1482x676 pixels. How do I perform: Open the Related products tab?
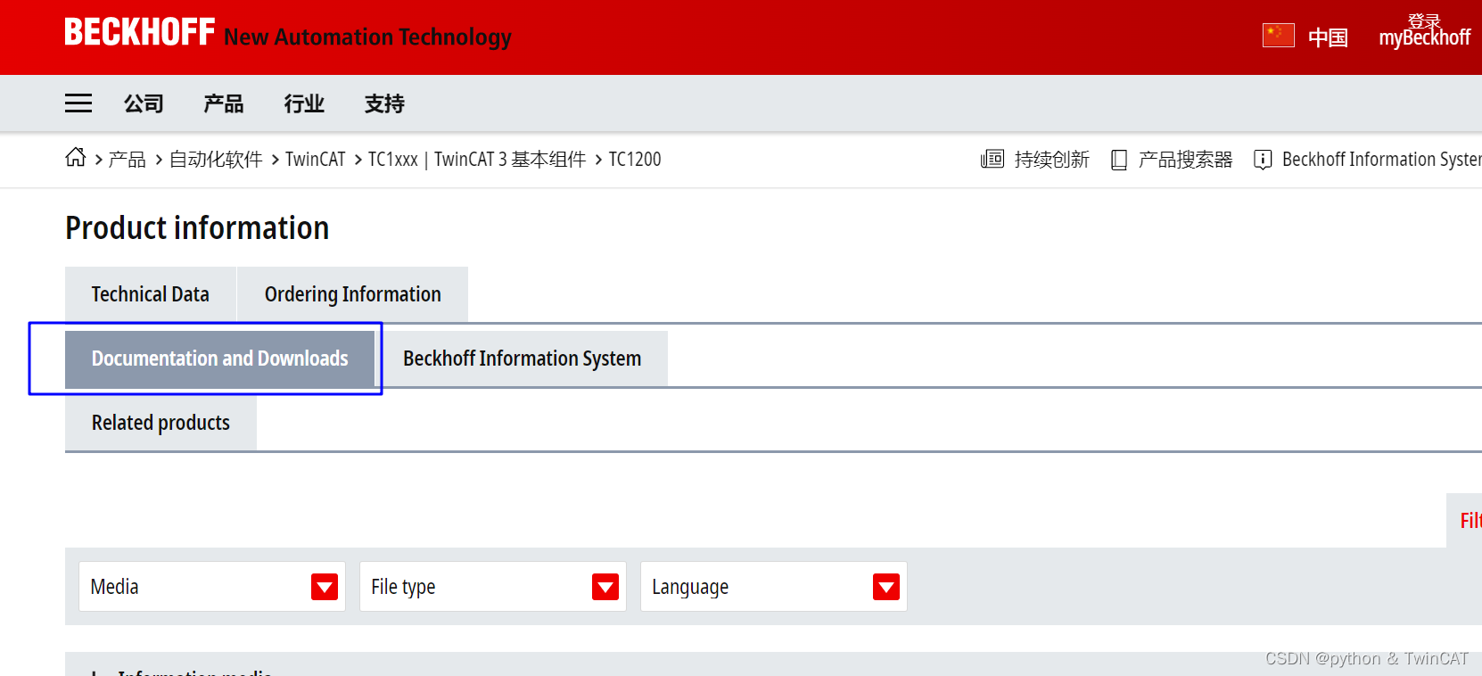pos(161,423)
